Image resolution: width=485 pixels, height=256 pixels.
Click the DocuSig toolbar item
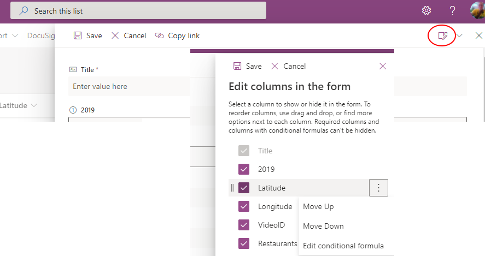[41, 36]
